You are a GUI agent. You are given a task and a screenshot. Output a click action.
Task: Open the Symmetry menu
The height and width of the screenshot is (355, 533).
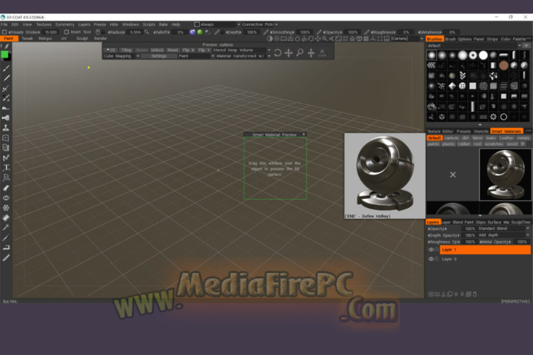(64, 24)
